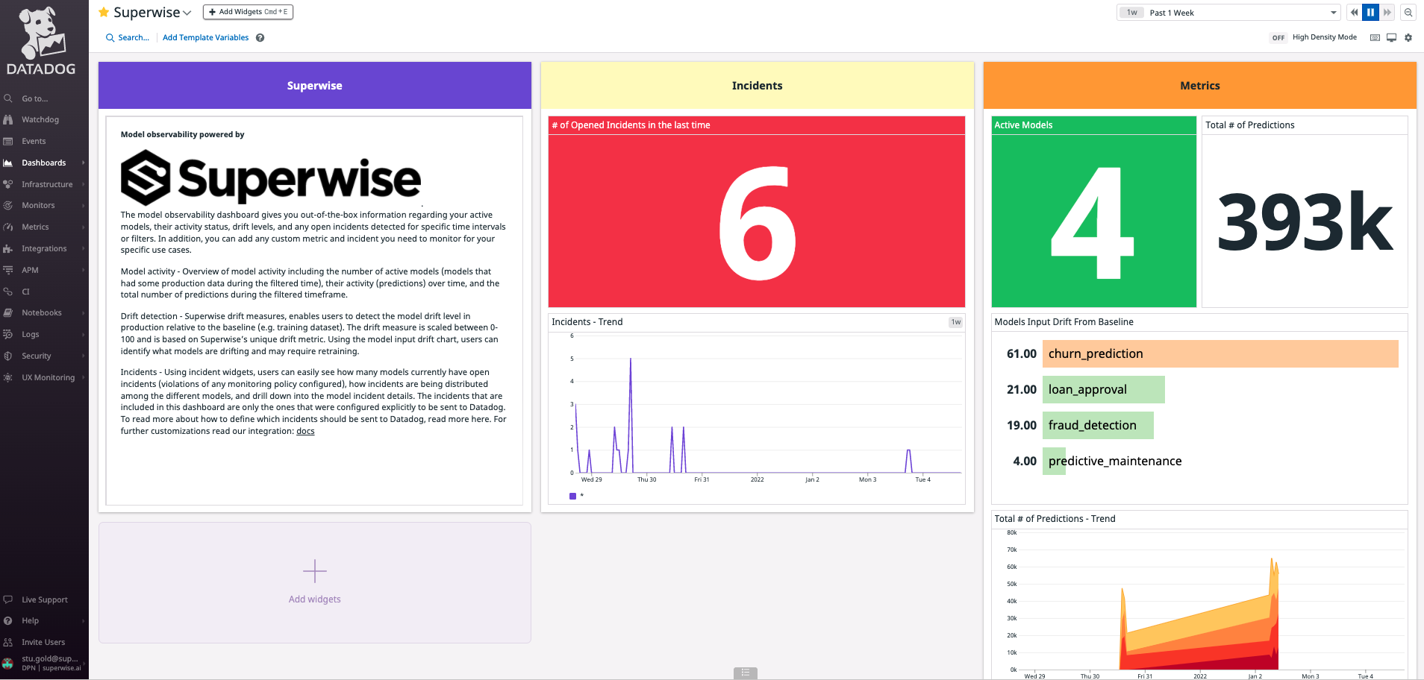Click the Live Support chat icon
1424x680 pixels.
[x=8, y=599]
